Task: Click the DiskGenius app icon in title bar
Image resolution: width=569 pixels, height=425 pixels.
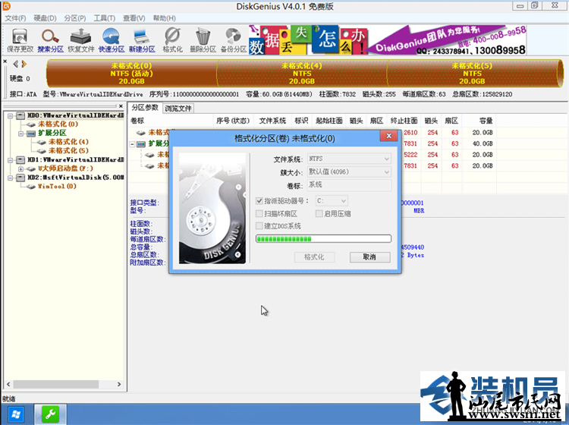Action: (6, 6)
